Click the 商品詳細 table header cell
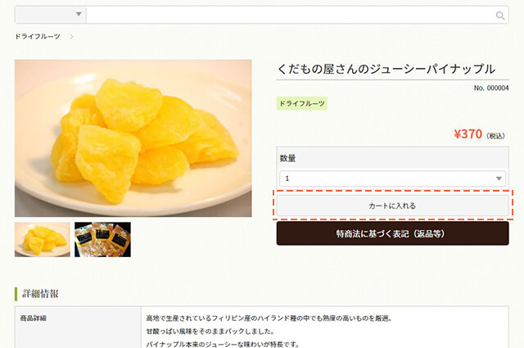The height and width of the screenshot is (348, 524). 78,327
